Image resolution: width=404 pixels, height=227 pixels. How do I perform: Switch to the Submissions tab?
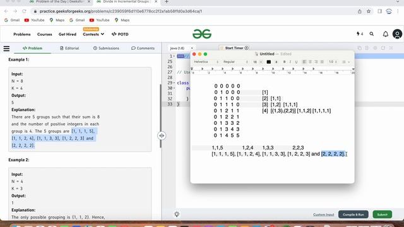tap(106, 48)
